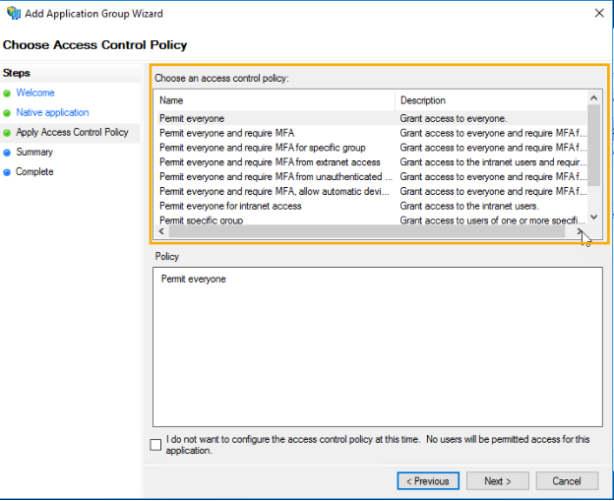Click the wizard icon in title bar
614x501 pixels.
(x=13, y=14)
